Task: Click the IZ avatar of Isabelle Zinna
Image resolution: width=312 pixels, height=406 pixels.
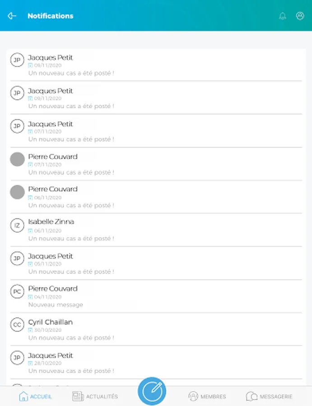Action: pos(17,225)
